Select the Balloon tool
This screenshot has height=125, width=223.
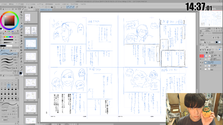[21, 65]
